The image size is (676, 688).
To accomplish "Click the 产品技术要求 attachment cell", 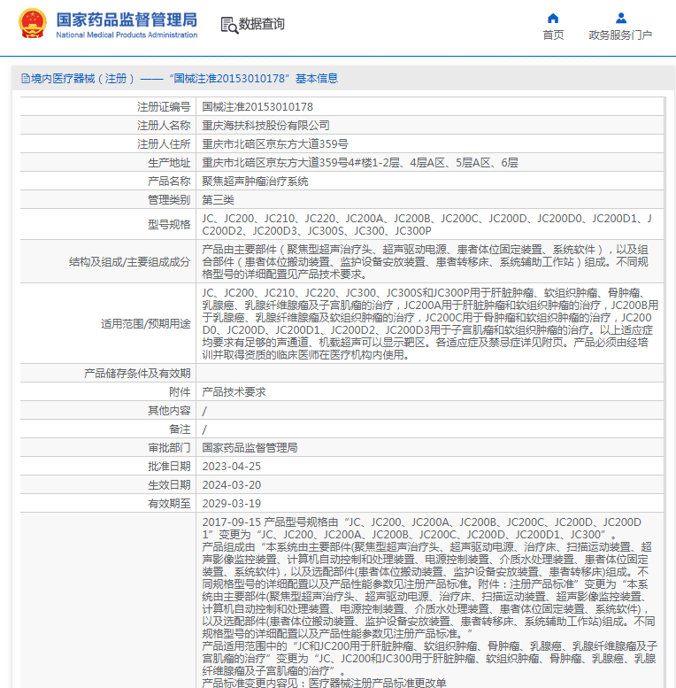I will 234,391.
